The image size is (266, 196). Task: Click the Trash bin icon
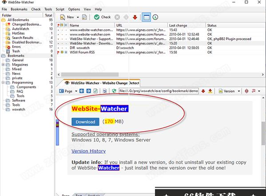(8, 51)
